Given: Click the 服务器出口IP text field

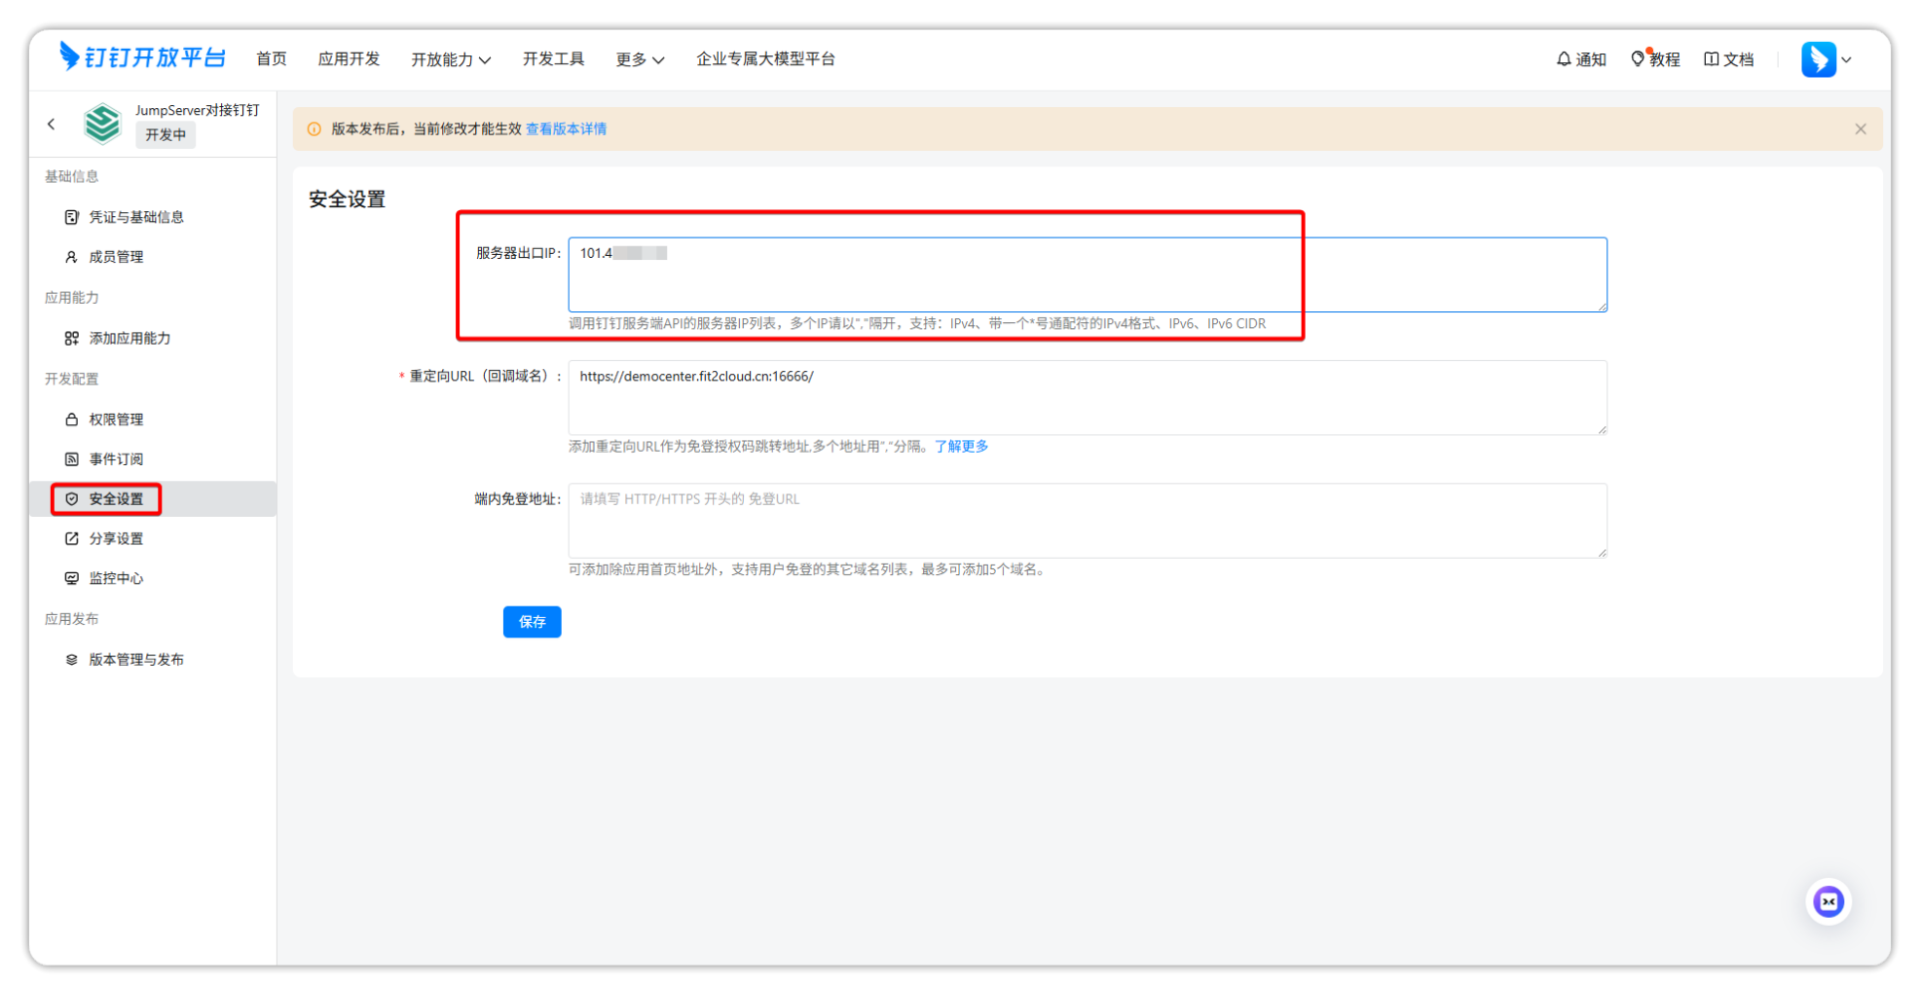Looking at the screenshot, I should click(x=1087, y=275).
